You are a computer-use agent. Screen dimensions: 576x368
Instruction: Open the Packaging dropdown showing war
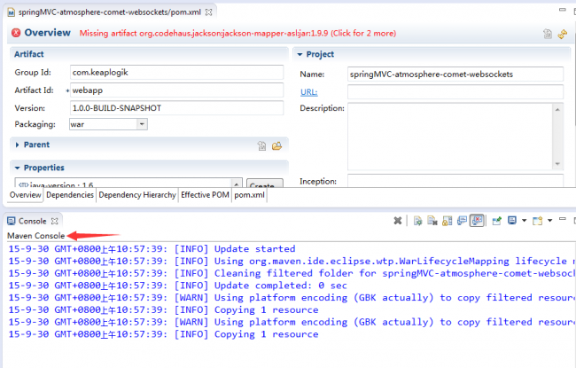point(142,124)
